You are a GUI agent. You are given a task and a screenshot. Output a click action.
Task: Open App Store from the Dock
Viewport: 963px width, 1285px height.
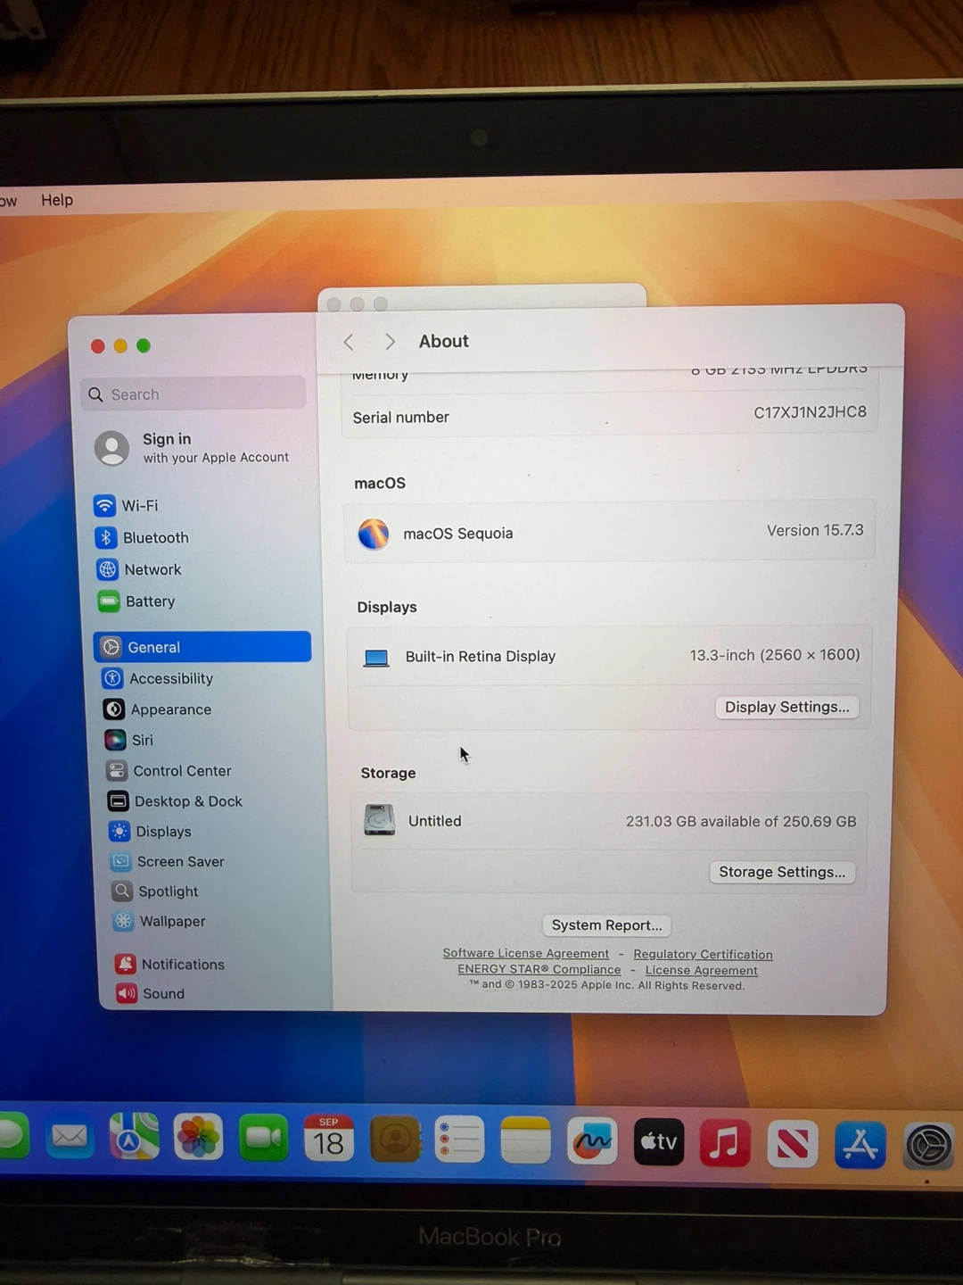point(860,1145)
